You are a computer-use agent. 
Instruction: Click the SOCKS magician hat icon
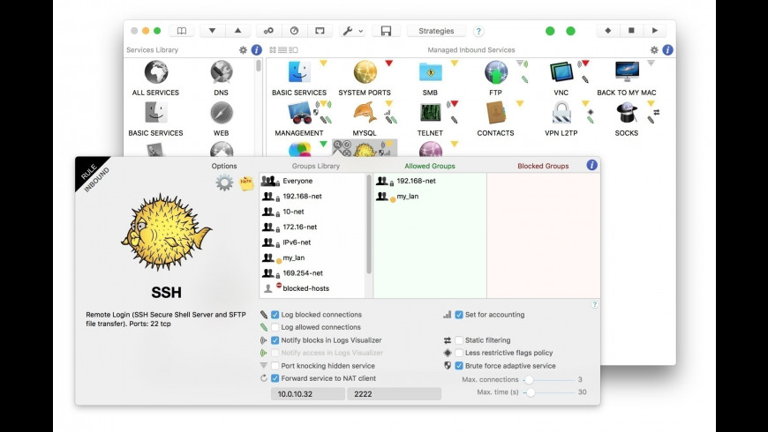626,113
